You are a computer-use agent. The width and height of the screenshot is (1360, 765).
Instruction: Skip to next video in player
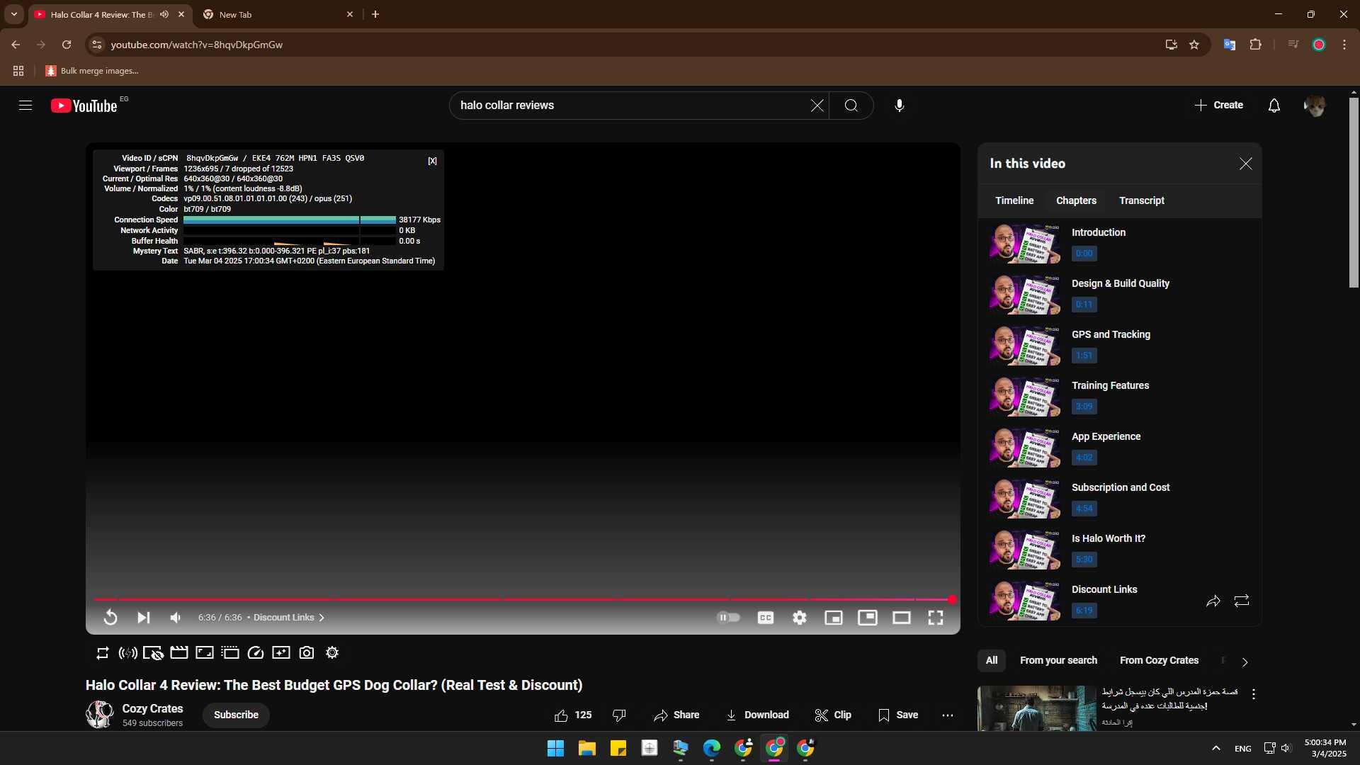[143, 618]
